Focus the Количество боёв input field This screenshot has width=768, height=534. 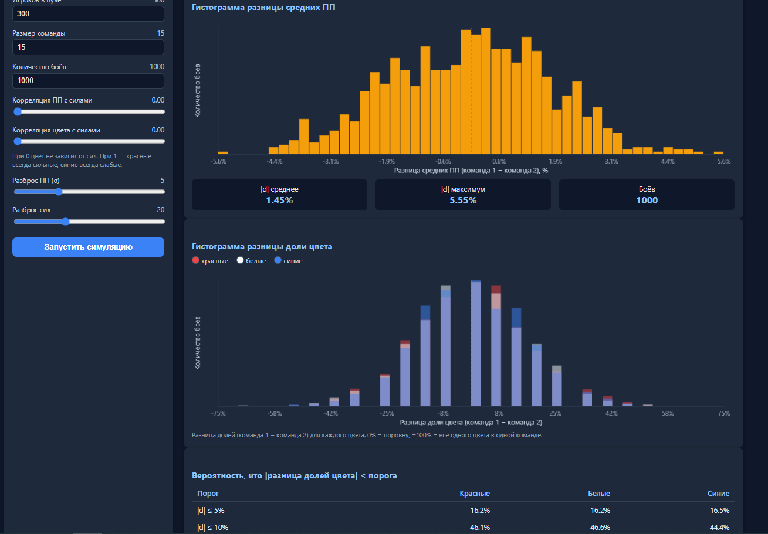pyautogui.click(x=88, y=81)
